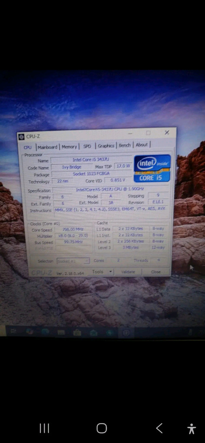This screenshot has height=443, width=205.
Task: Click the active CPU-Z taskbar icon
Action: (126, 333)
